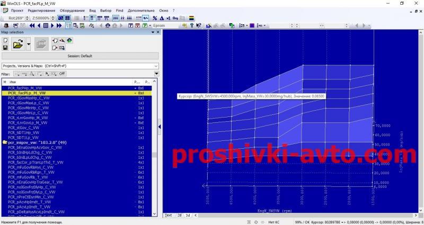The height and width of the screenshot is (225, 424).
Task: Click the open folder icon
Action: coord(18,44)
